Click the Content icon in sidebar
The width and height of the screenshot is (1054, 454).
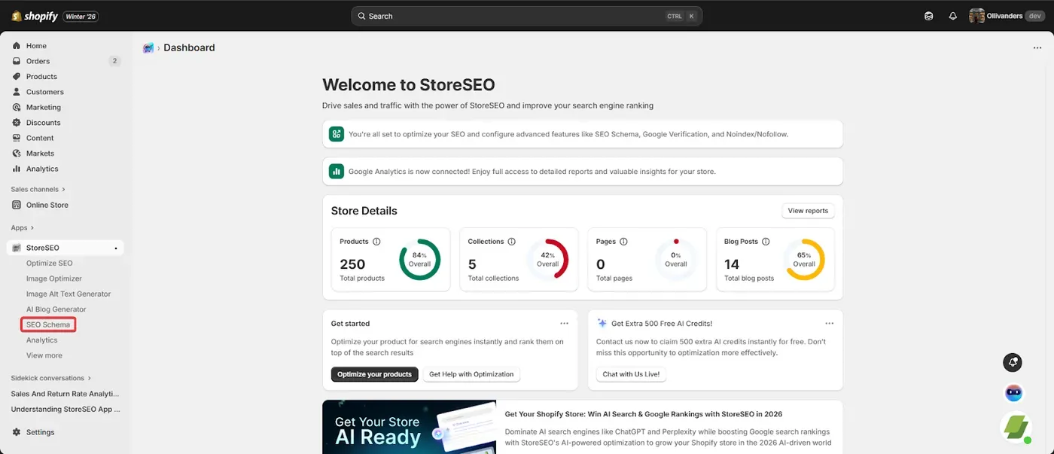point(17,138)
